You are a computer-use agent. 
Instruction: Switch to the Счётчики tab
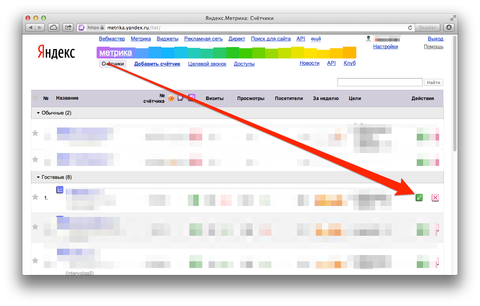(113, 64)
